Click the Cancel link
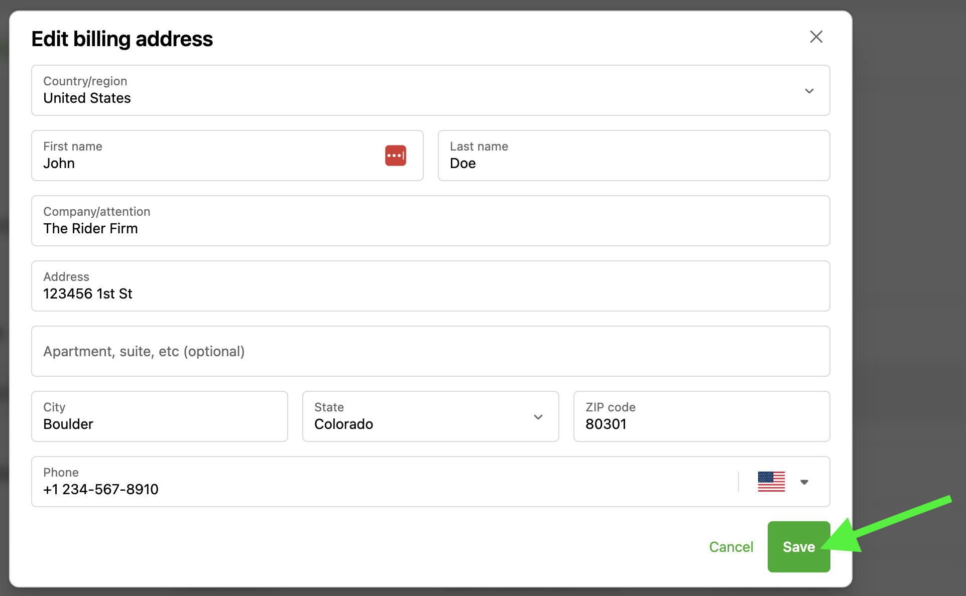 [x=731, y=547]
